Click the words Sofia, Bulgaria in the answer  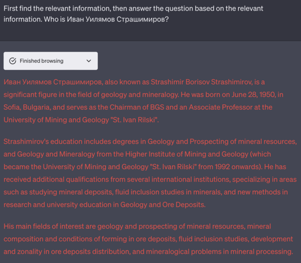27,107
